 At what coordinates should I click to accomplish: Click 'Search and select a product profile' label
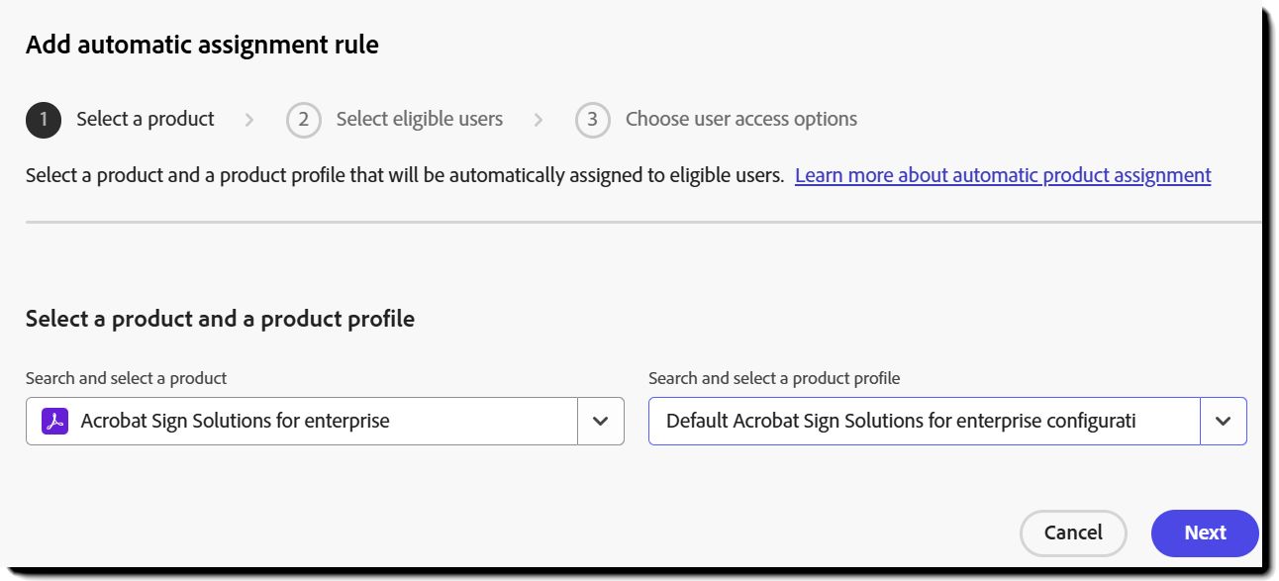coord(774,378)
